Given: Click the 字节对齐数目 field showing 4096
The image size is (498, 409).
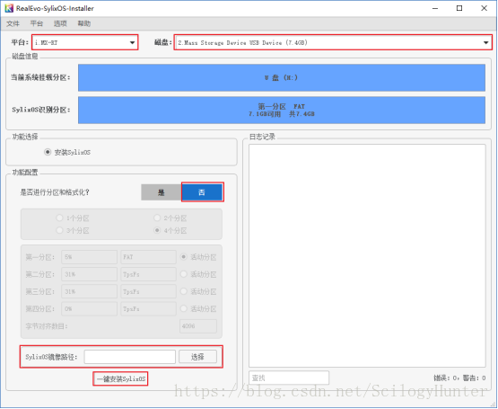Looking at the screenshot, I should (198, 326).
